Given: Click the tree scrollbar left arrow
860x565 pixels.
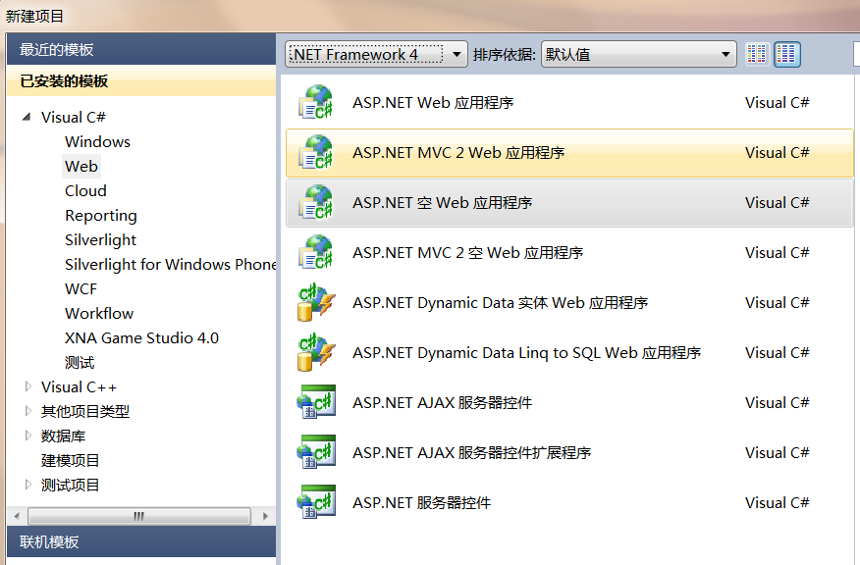Looking at the screenshot, I should (x=17, y=516).
